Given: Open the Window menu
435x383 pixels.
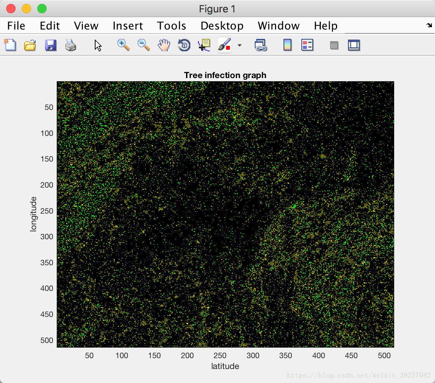Looking at the screenshot, I should [x=278, y=26].
